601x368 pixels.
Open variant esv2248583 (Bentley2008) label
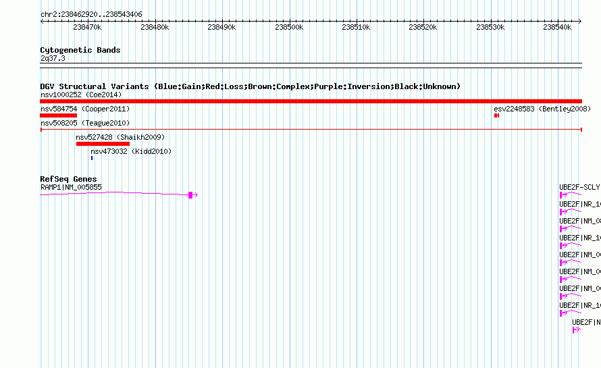(x=542, y=109)
